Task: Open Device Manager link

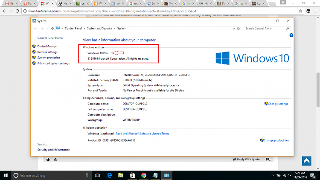Action: pyautogui.click(x=47, y=46)
